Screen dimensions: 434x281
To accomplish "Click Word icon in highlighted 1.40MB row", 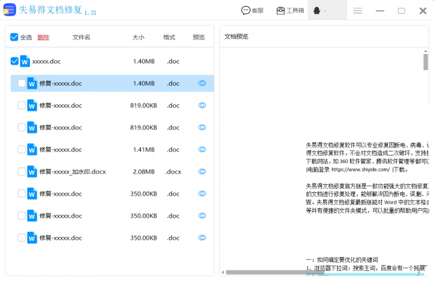I will click(32, 83).
